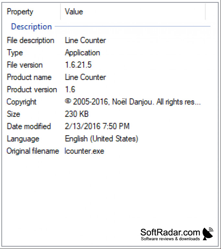Image resolution: width=221 pixels, height=249 pixels.
Task: Select the Copyright property label
Action: 21,102
